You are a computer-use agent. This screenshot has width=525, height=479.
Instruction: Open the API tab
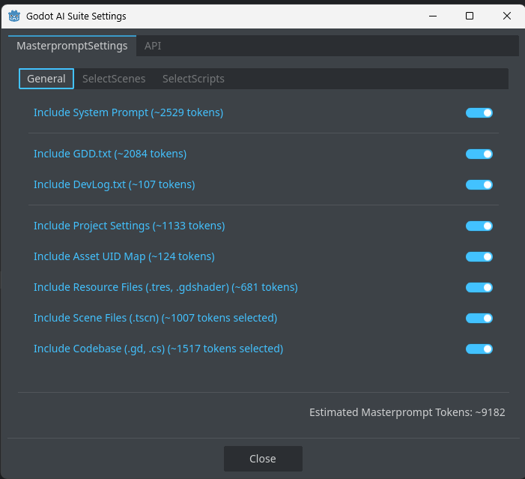[153, 46]
